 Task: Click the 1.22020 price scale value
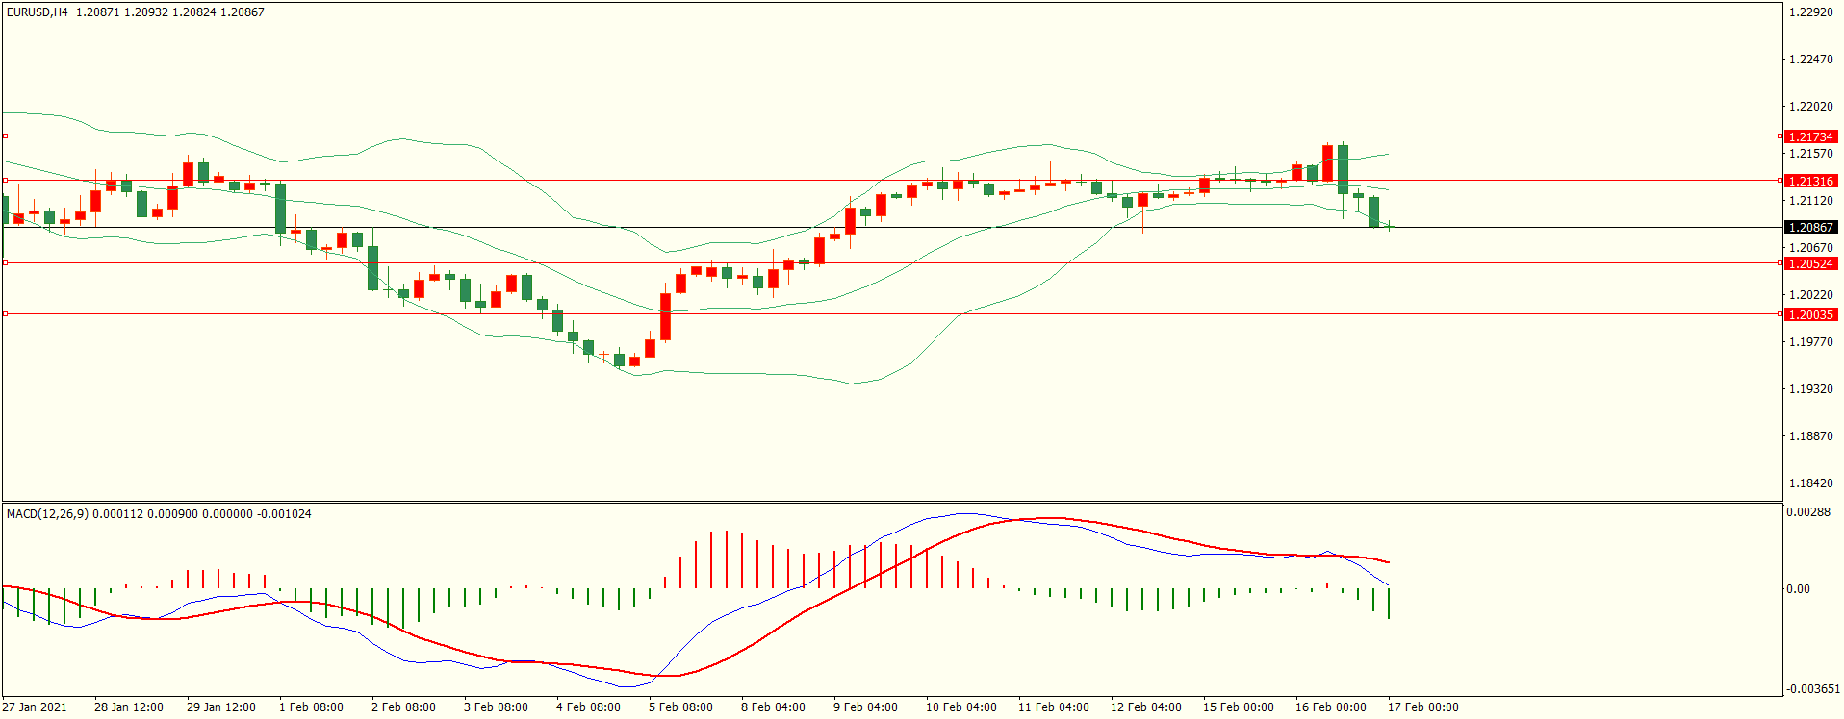pos(1811,107)
